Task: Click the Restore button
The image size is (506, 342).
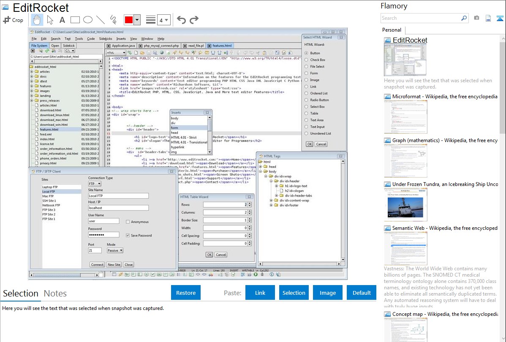Action: pyautogui.click(x=186, y=293)
